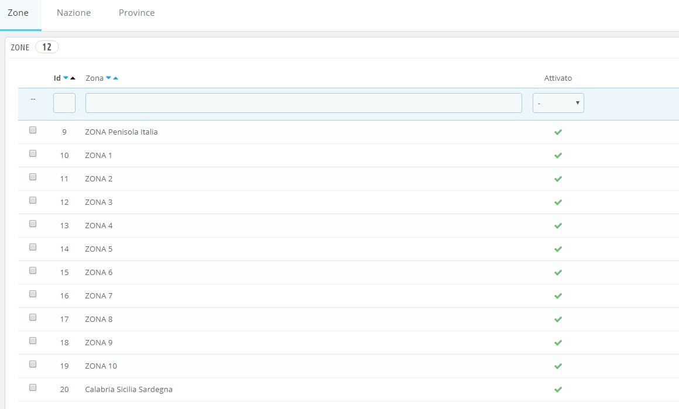This screenshot has height=409, width=679.
Task: Select the ZONA 1 name cell
Action: 98,156
